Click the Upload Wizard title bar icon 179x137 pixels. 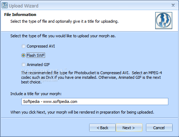(x=5, y=5)
